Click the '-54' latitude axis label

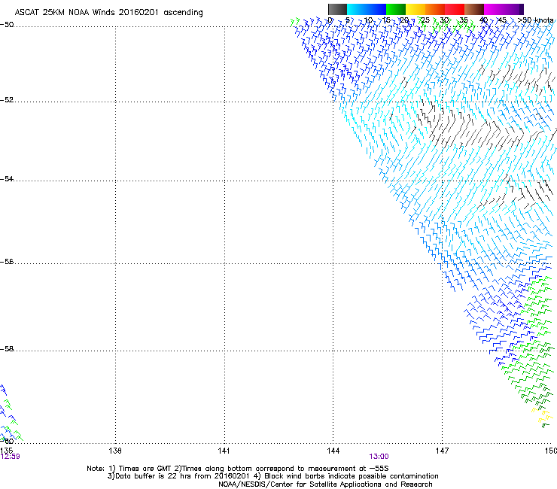(x=7, y=178)
